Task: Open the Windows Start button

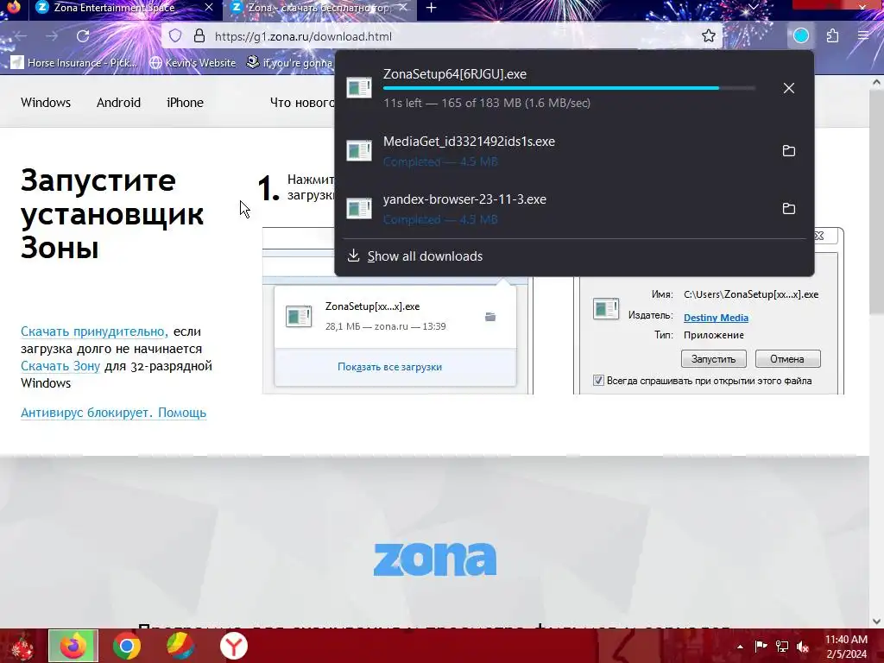Action: 22,646
